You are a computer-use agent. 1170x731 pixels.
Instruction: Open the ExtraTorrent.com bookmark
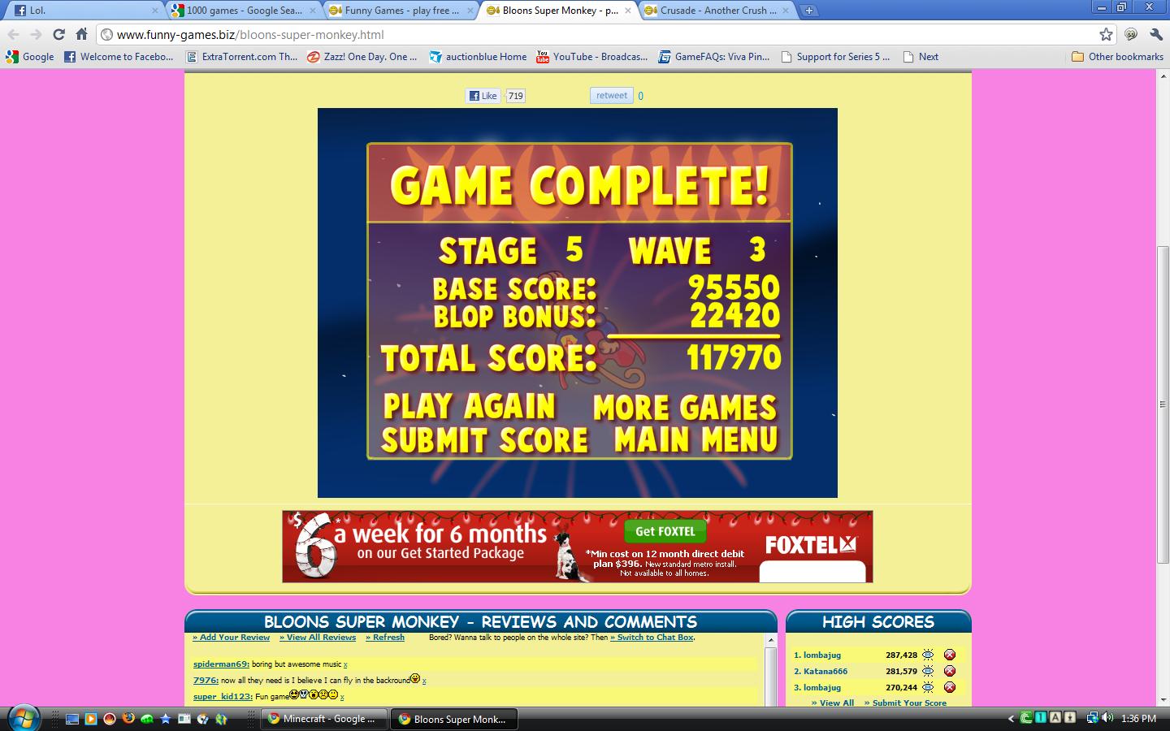[x=241, y=57]
